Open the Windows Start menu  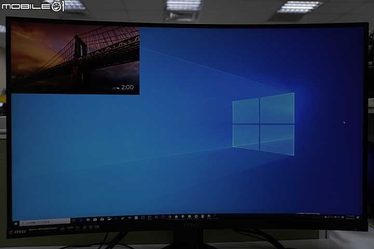[x=16, y=224]
